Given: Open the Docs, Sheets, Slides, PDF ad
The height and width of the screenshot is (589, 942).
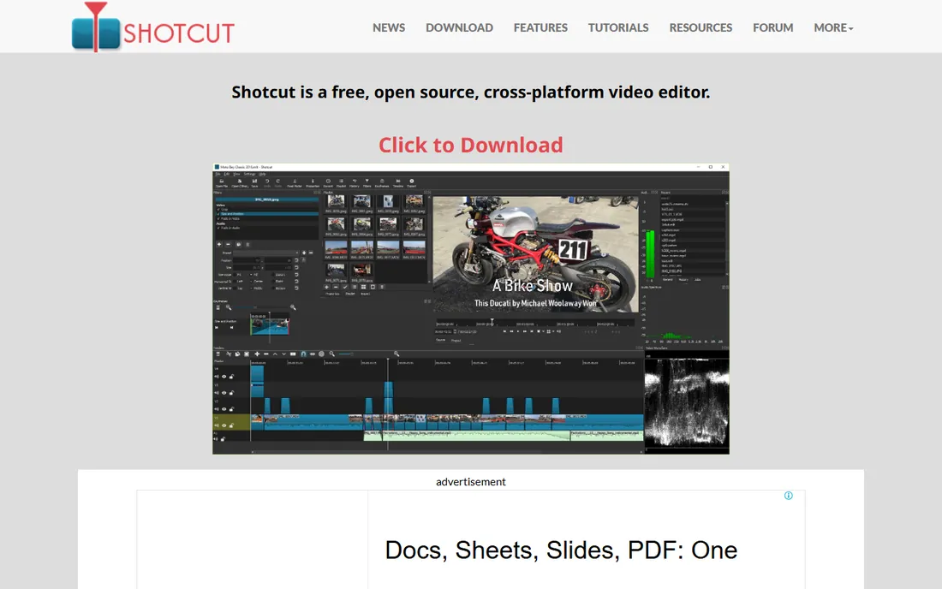Looking at the screenshot, I should [561, 550].
